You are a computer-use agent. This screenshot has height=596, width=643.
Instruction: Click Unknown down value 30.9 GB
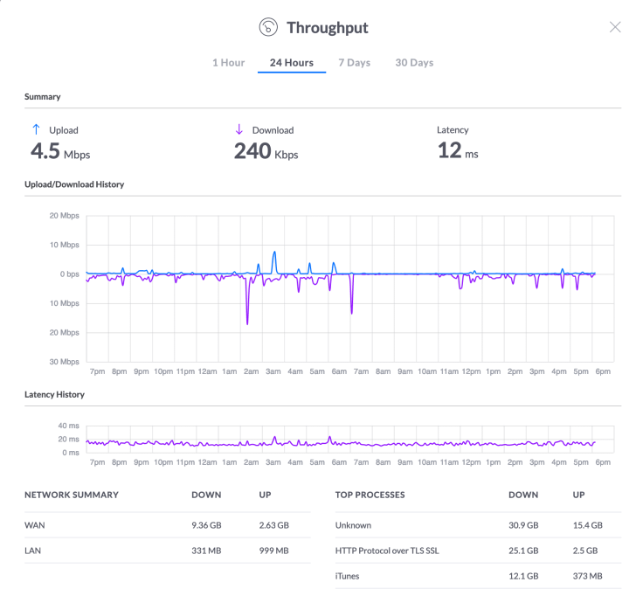tap(523, 525)
